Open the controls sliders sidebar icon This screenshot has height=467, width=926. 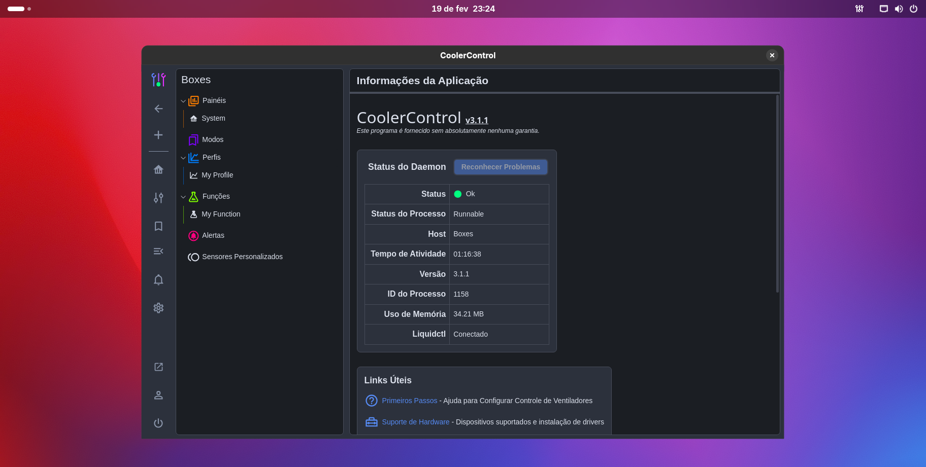pos(158,198)
